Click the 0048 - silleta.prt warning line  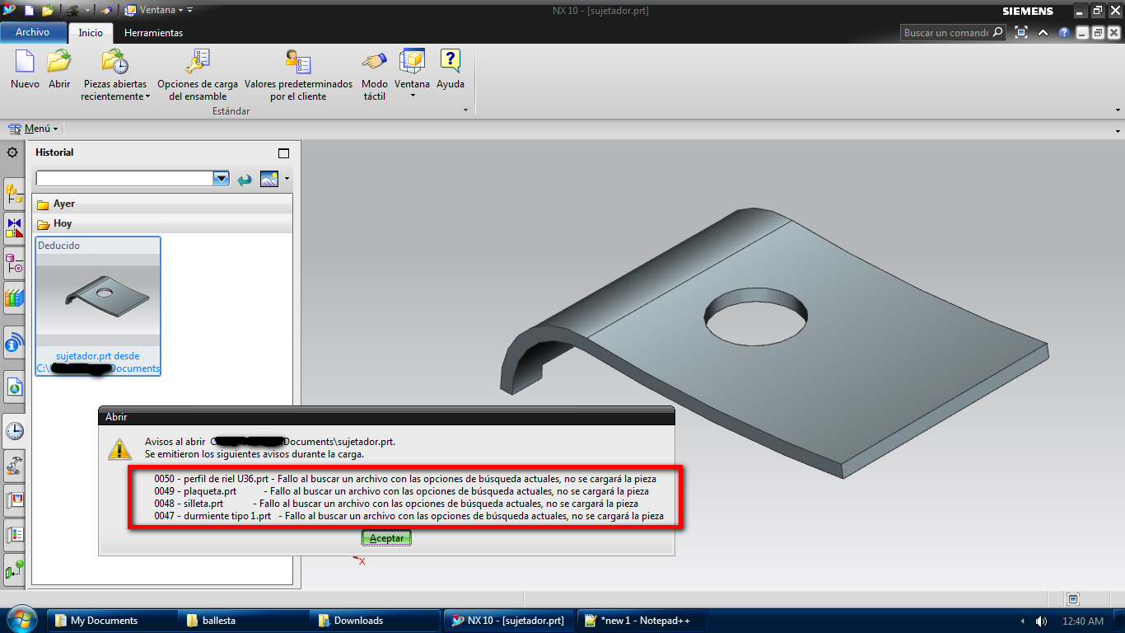[x=396, y=504]
